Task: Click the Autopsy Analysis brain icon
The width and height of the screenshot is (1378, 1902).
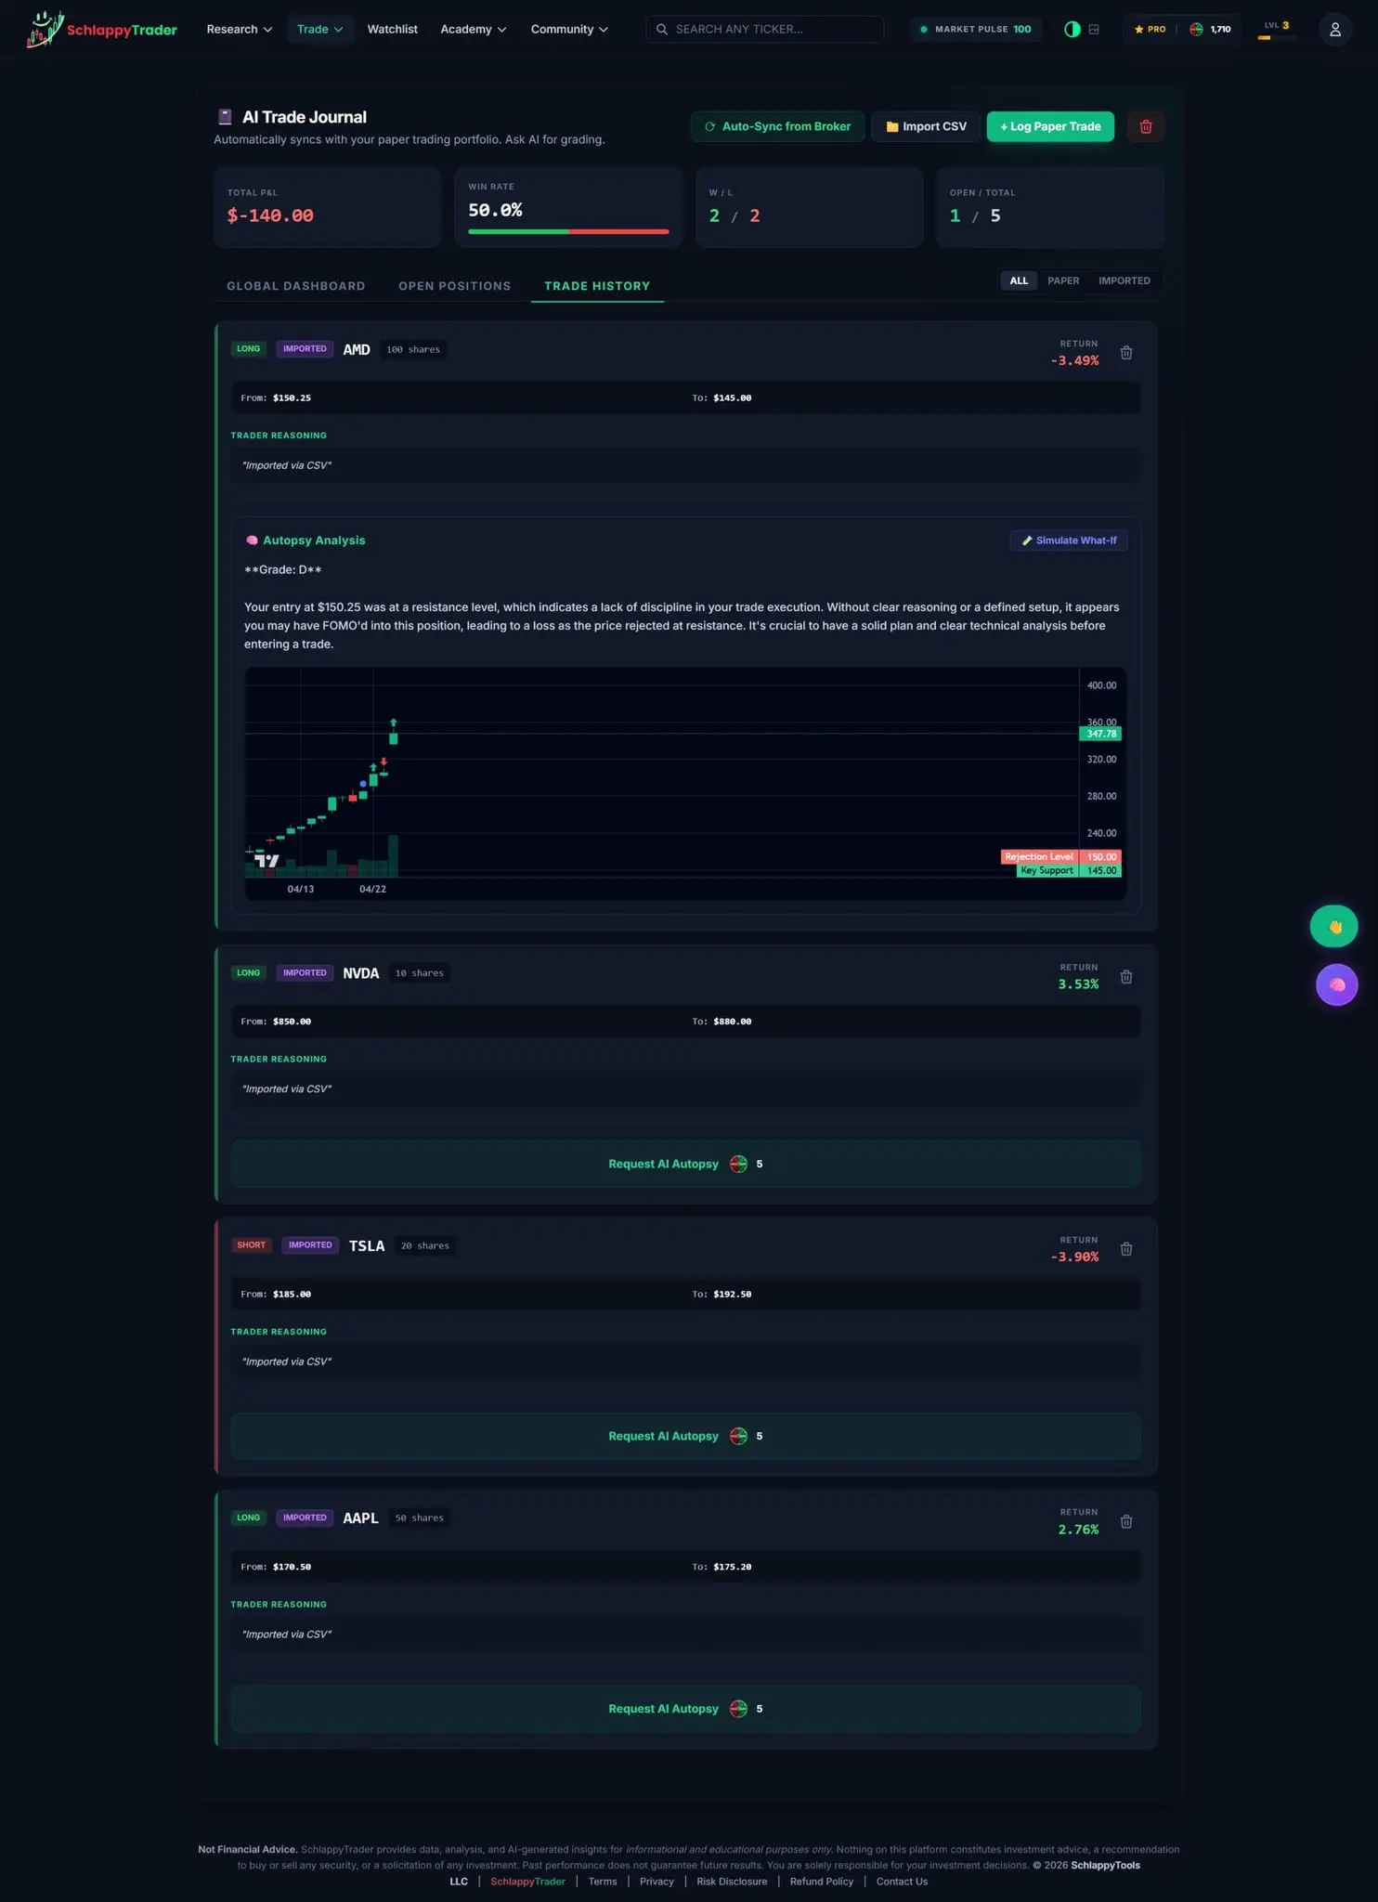Action: 252,541
